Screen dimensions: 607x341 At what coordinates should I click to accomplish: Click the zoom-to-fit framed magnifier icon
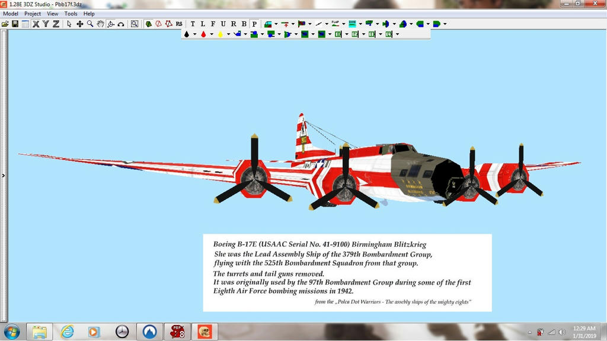pos(135,24)
